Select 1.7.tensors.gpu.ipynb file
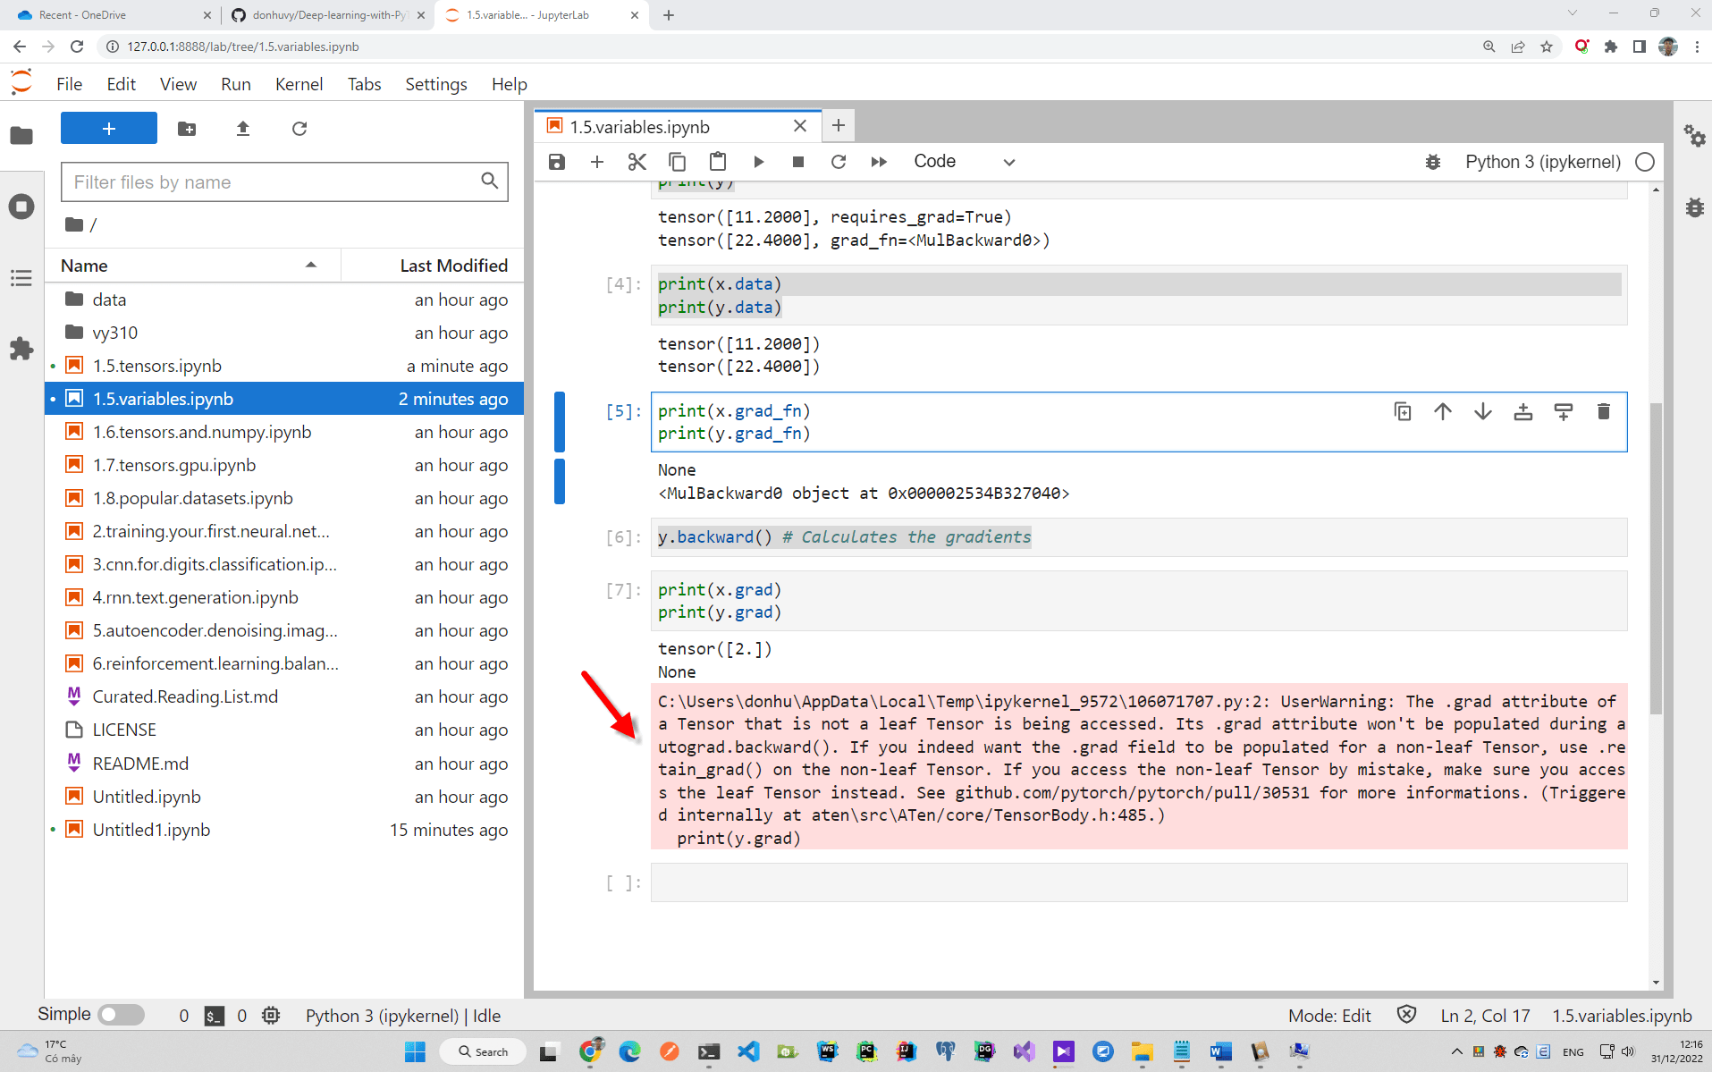 coord(284,465)
